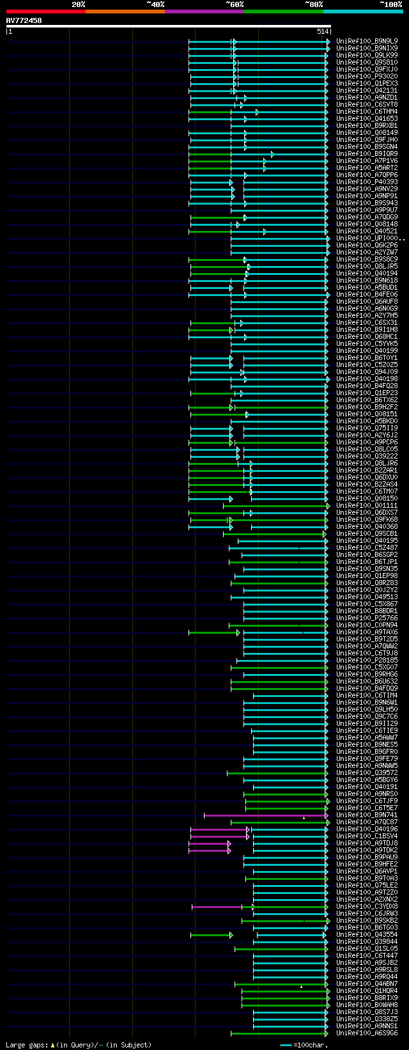Select the UniRef100_Q4ABN7 label
The height and width of the screenshot is (1050, 409).
(367, 983)
